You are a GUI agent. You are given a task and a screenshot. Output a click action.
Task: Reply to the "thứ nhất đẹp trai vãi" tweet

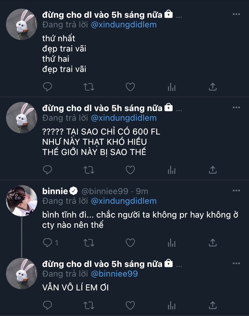(x=48, y=87)
